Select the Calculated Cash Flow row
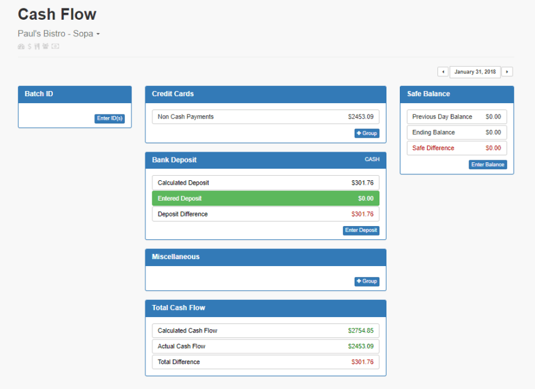This screenshot has height=389, width=535. [265, 330]
